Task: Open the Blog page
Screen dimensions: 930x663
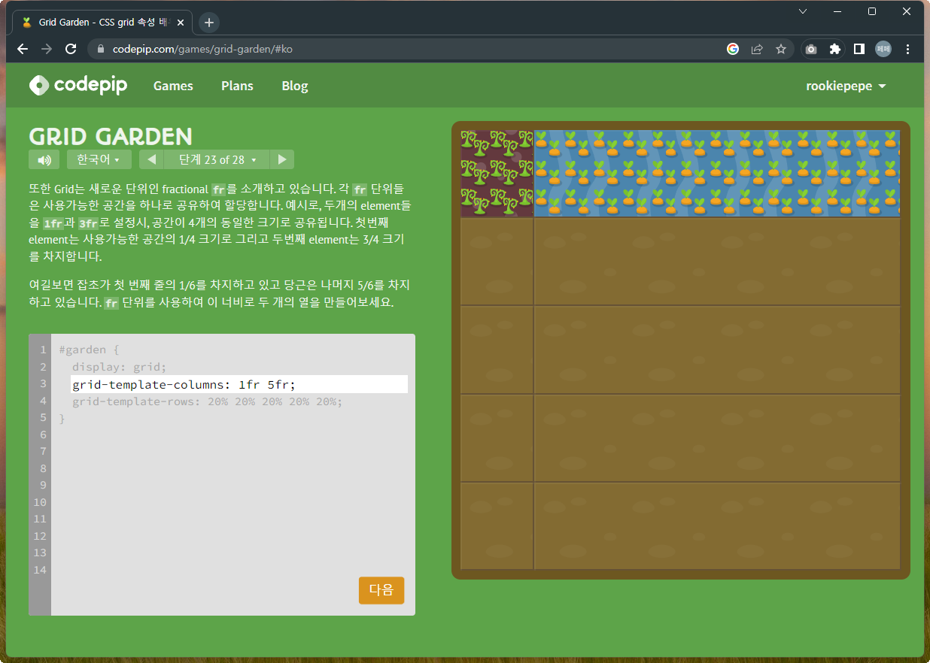Action: (x=295, y=86)
